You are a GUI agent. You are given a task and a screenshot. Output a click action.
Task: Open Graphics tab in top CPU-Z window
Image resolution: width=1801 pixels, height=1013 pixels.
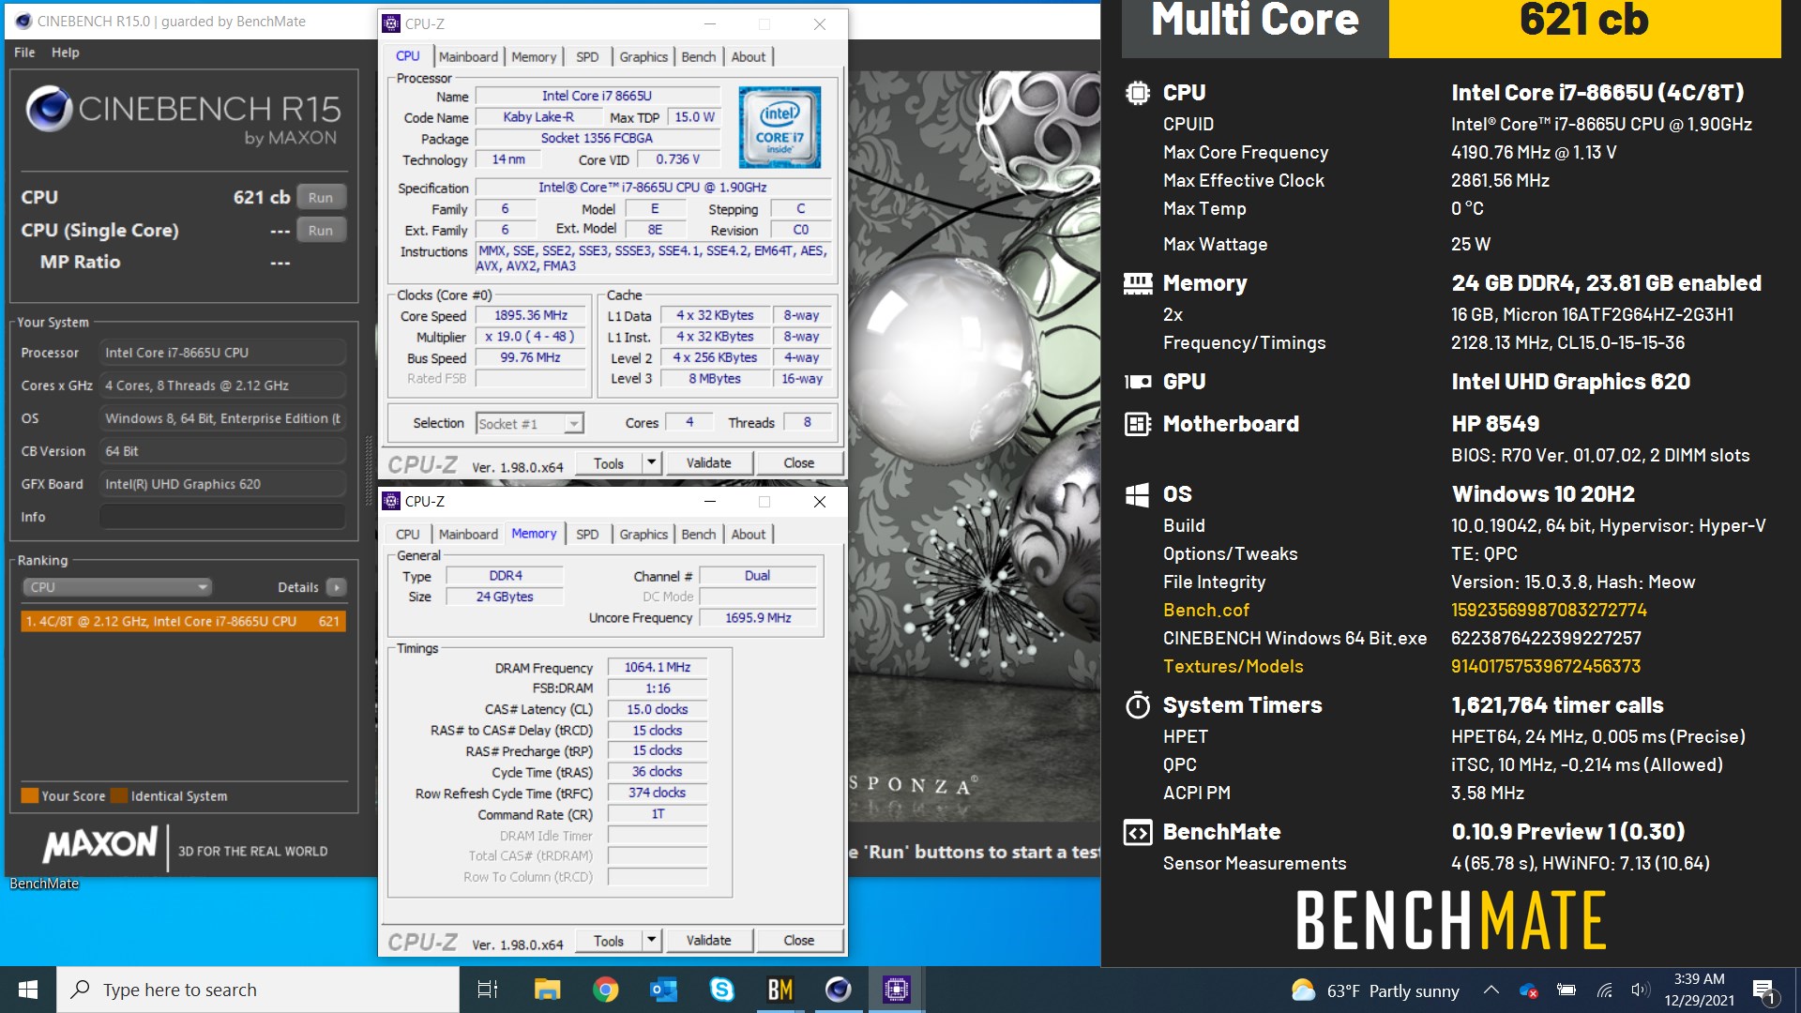point(643,57)
